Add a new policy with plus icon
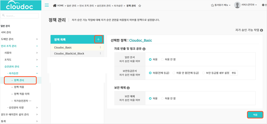267x124 pixels. click(x=98, y=40)
